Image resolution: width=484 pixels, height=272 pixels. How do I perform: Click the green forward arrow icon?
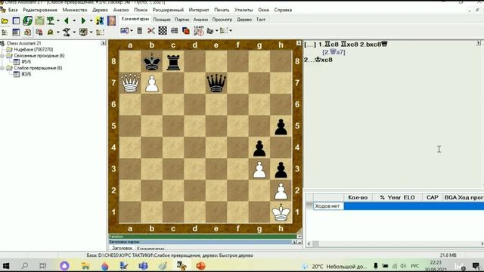point(83,21)
